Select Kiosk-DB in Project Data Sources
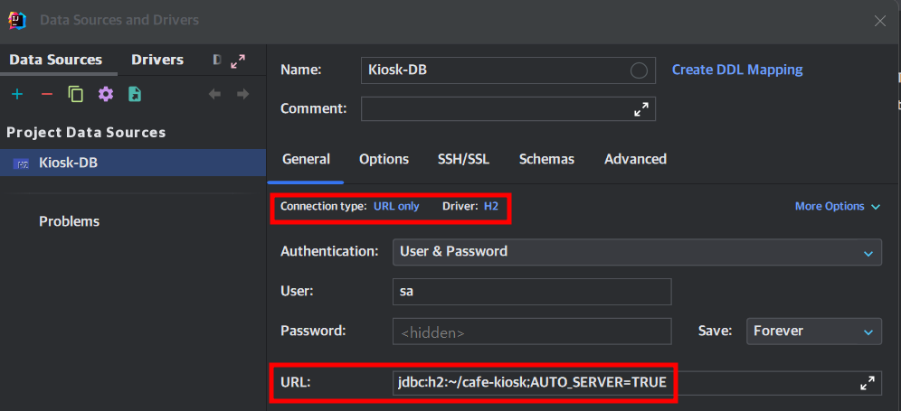 point(133,163)
